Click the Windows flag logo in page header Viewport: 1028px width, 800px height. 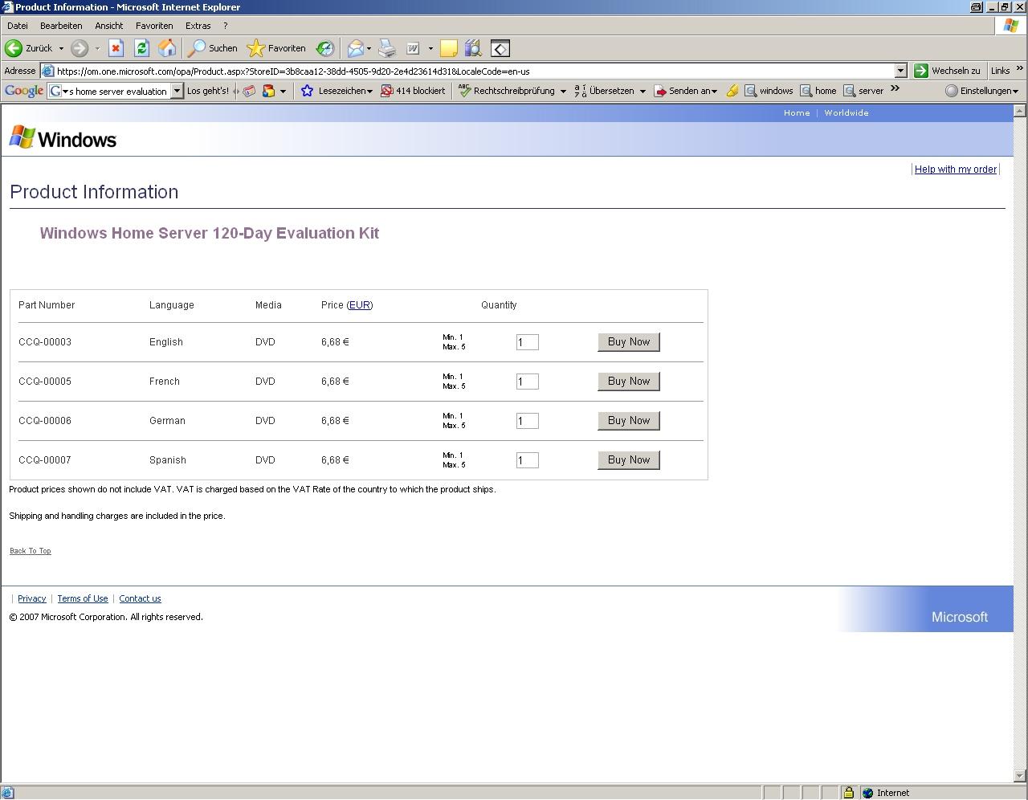coord(22,137)
